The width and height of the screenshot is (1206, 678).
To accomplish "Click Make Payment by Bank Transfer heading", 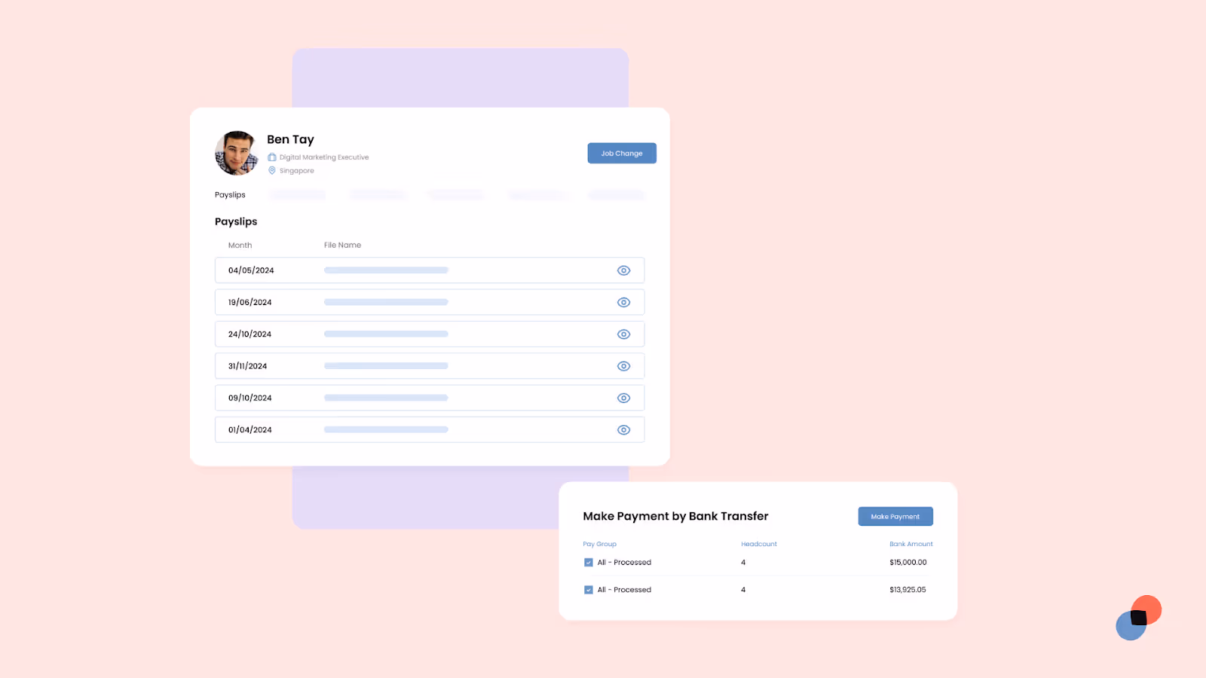I will [x=676, y=516].
